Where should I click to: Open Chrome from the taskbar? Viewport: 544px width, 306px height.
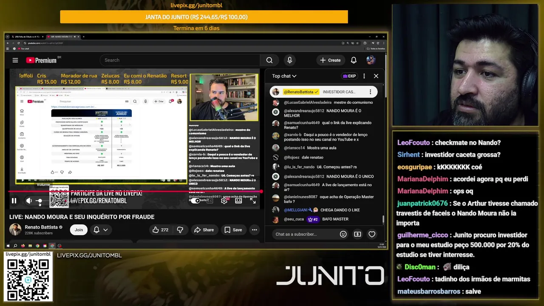point(37,246)
